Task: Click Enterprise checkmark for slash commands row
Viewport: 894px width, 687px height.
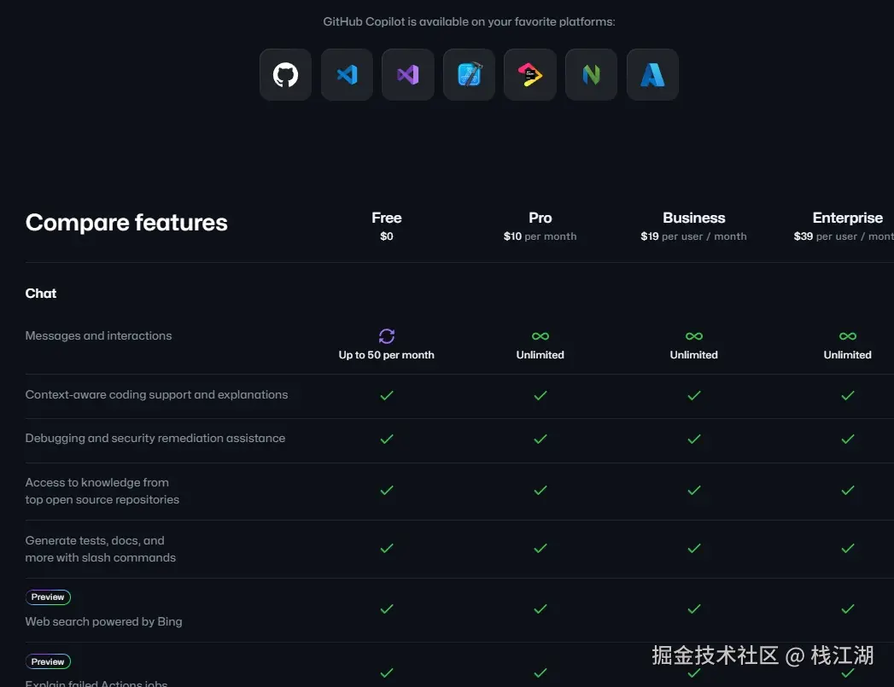Action: tap(848, 549)
